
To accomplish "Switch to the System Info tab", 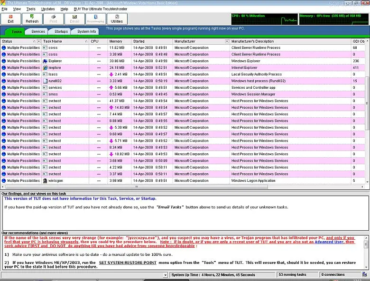I will (87, 31).
